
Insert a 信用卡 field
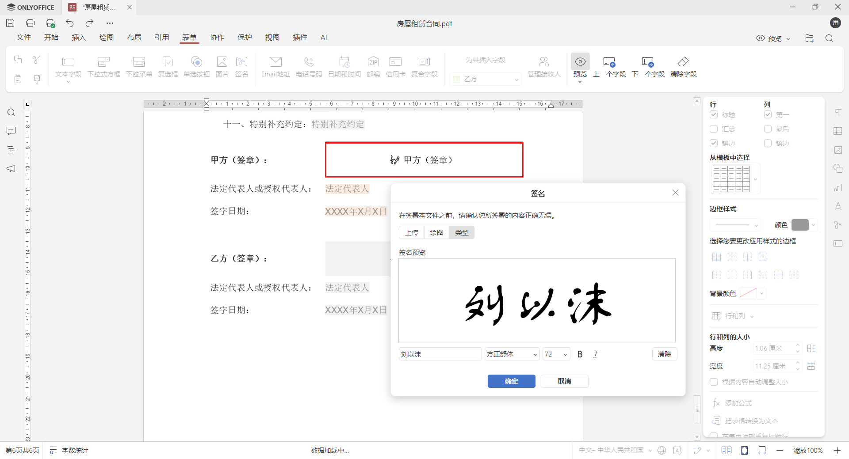(395, 66)
